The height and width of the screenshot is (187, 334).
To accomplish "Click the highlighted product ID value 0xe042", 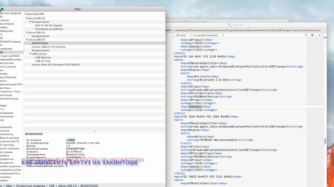I will pos(70,140).
